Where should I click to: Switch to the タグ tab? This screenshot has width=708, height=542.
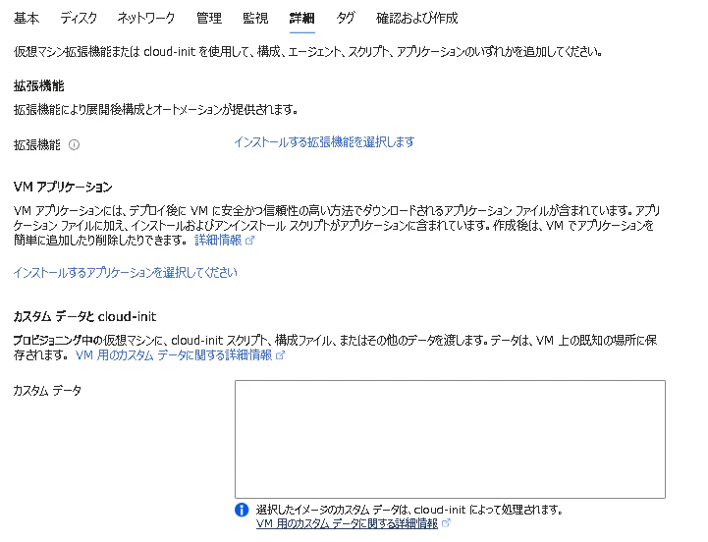pyautogui.click(x=346, y=18)
